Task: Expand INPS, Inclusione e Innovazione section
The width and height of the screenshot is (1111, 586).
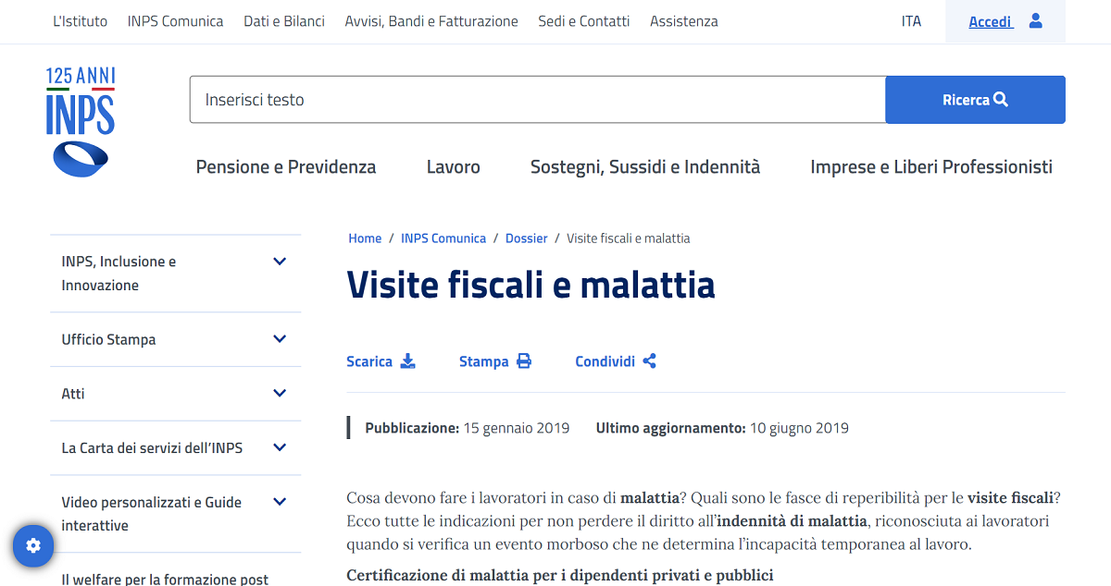Action: coord(280,262)
